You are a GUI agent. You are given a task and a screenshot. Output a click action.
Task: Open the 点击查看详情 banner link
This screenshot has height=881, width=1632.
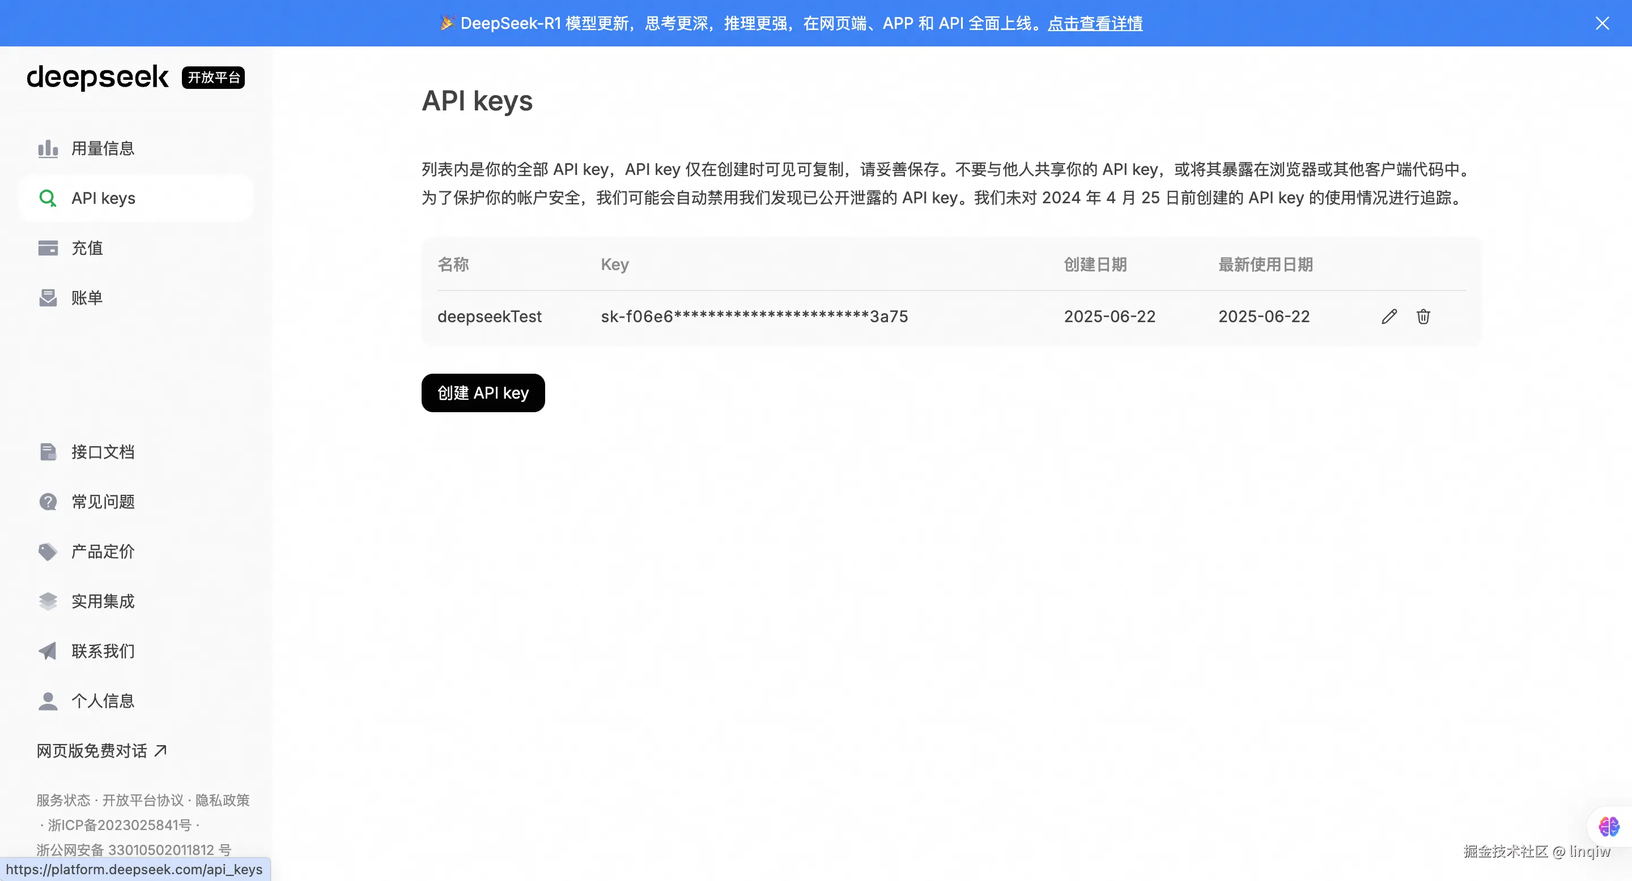point(1095,23)
